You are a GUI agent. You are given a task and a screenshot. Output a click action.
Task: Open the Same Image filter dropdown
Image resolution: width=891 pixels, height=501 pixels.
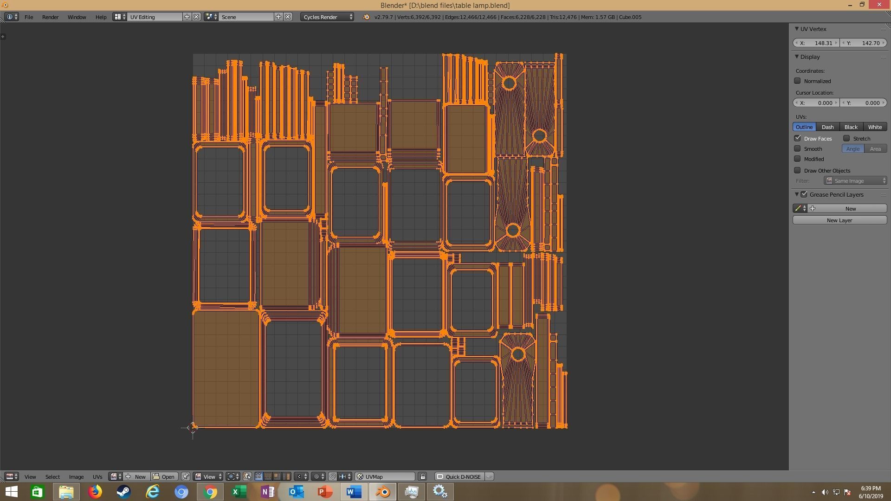pos(855,181)
